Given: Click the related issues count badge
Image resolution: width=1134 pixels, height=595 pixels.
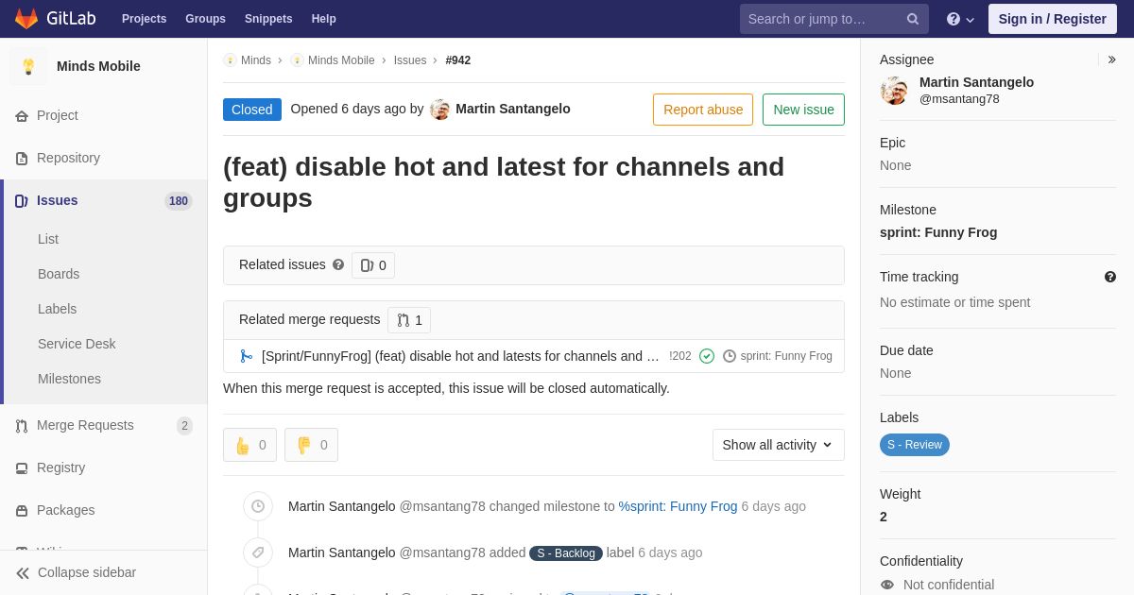Looking at the screenshot, I should 373,265.
